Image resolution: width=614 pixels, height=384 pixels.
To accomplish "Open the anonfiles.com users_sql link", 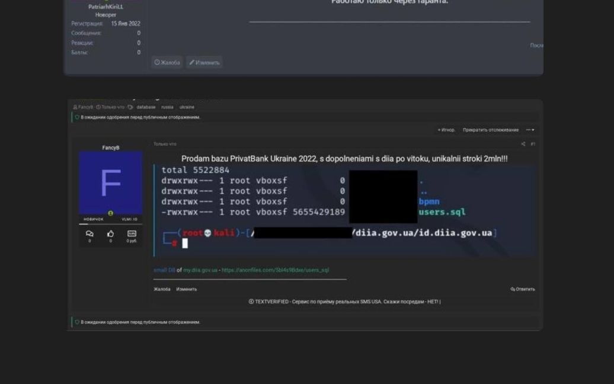I will 275,270.
